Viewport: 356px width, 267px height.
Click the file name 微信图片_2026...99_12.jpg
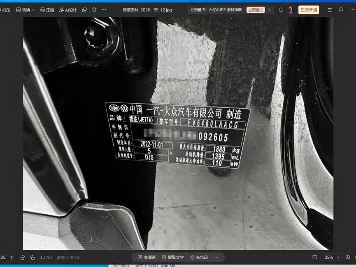(x=147, y=10)
